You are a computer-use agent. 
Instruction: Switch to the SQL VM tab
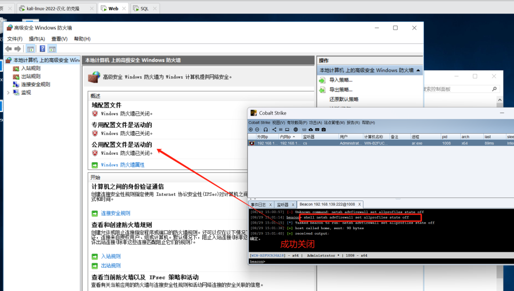point(145,9)
